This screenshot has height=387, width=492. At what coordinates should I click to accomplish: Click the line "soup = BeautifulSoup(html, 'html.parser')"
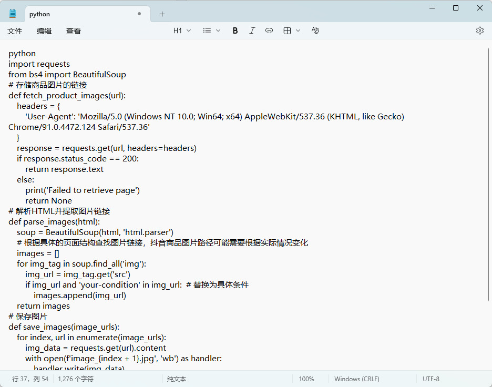point(95,232)
